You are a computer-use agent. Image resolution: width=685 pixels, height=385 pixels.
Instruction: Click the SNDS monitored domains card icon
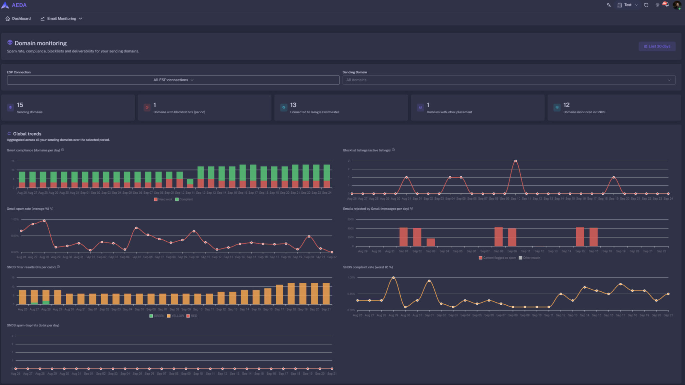tap(557, 107)
